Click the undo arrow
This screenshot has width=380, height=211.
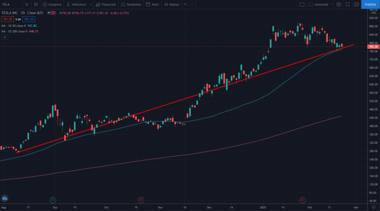click(185, 4)
